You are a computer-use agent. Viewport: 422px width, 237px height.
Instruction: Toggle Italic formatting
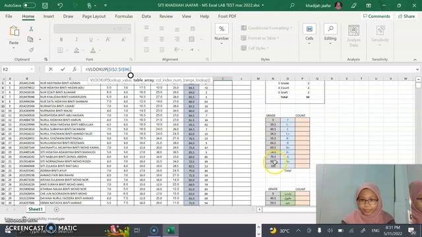pos(76,39)
